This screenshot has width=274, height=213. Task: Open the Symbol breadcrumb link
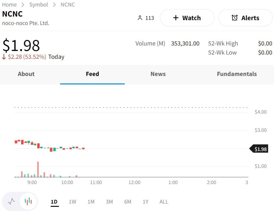coord(39,5)
